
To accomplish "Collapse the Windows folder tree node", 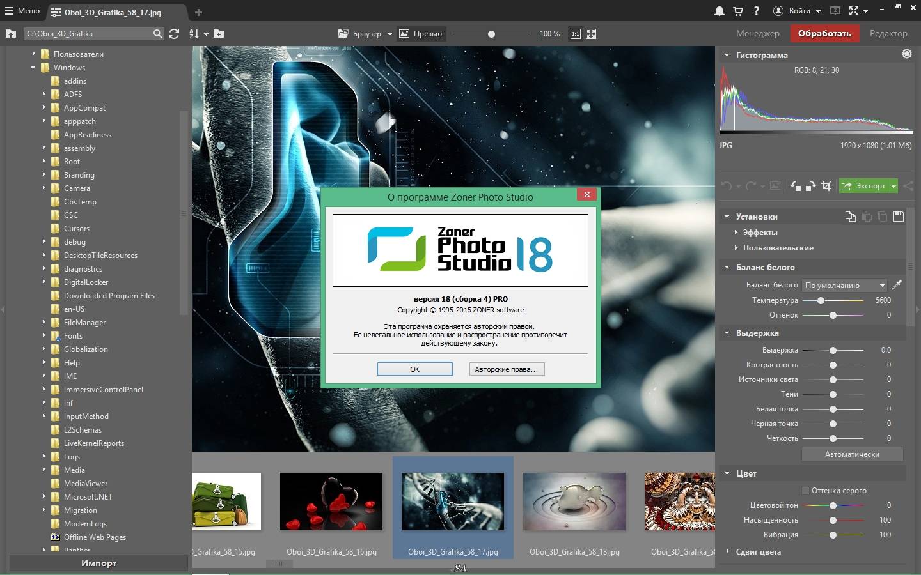I will pyautogui.click(x=33, y=68).
